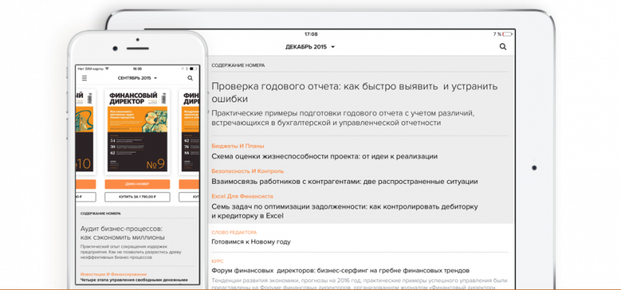Tap the tablet's search magnifier icon
The height and width of the screenshot is (290, 621).
click(503, 47)
